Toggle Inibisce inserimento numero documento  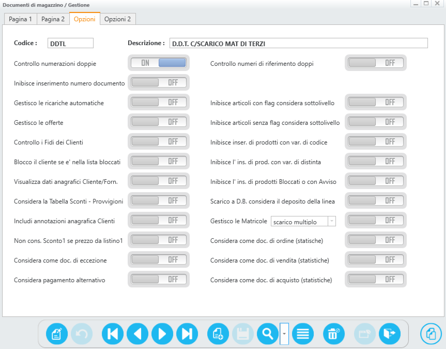(159, 83)
